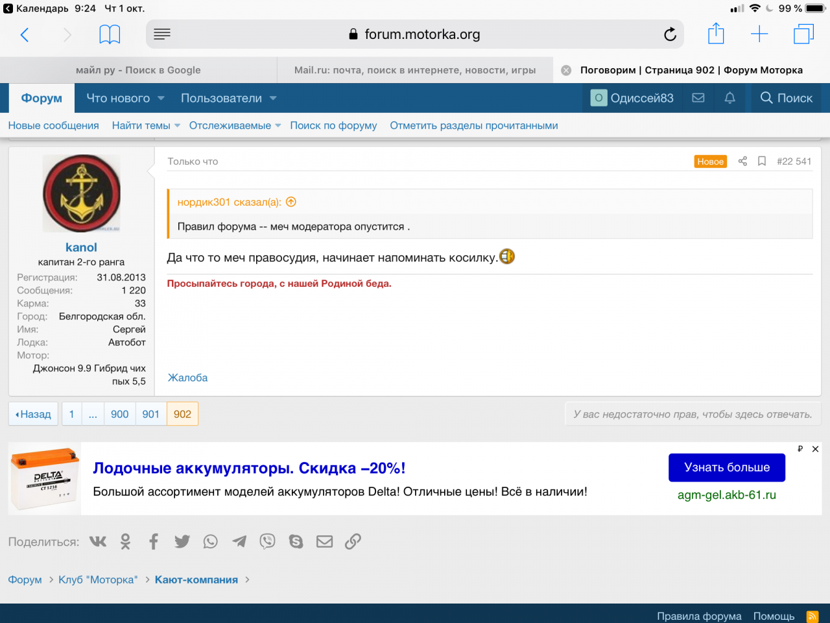830x623 pixels.
Task: Share the thread on Telegram
Action: [x=239, y=541]
